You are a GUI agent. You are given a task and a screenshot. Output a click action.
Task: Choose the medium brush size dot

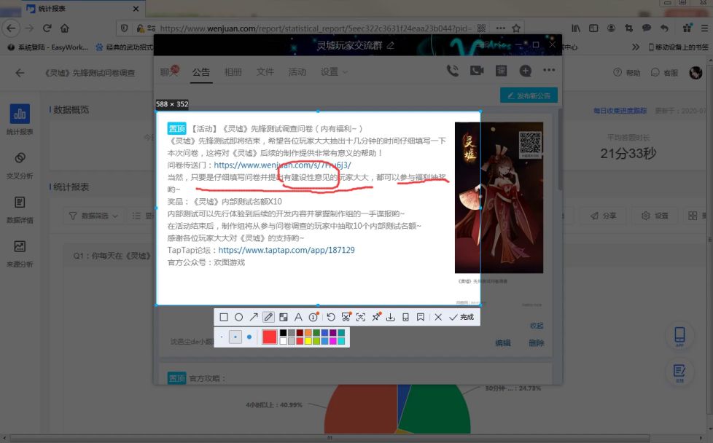click(x=235, y=337)
